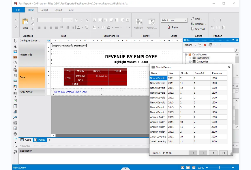Align text right

(x=51, y=27)
